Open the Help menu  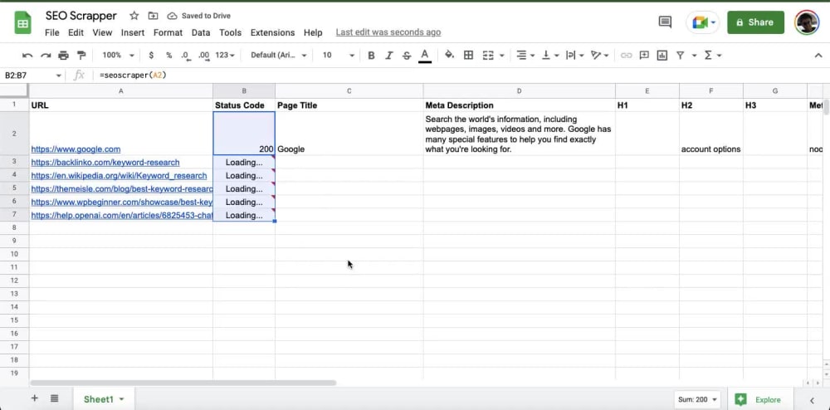[x=313, y=33]
